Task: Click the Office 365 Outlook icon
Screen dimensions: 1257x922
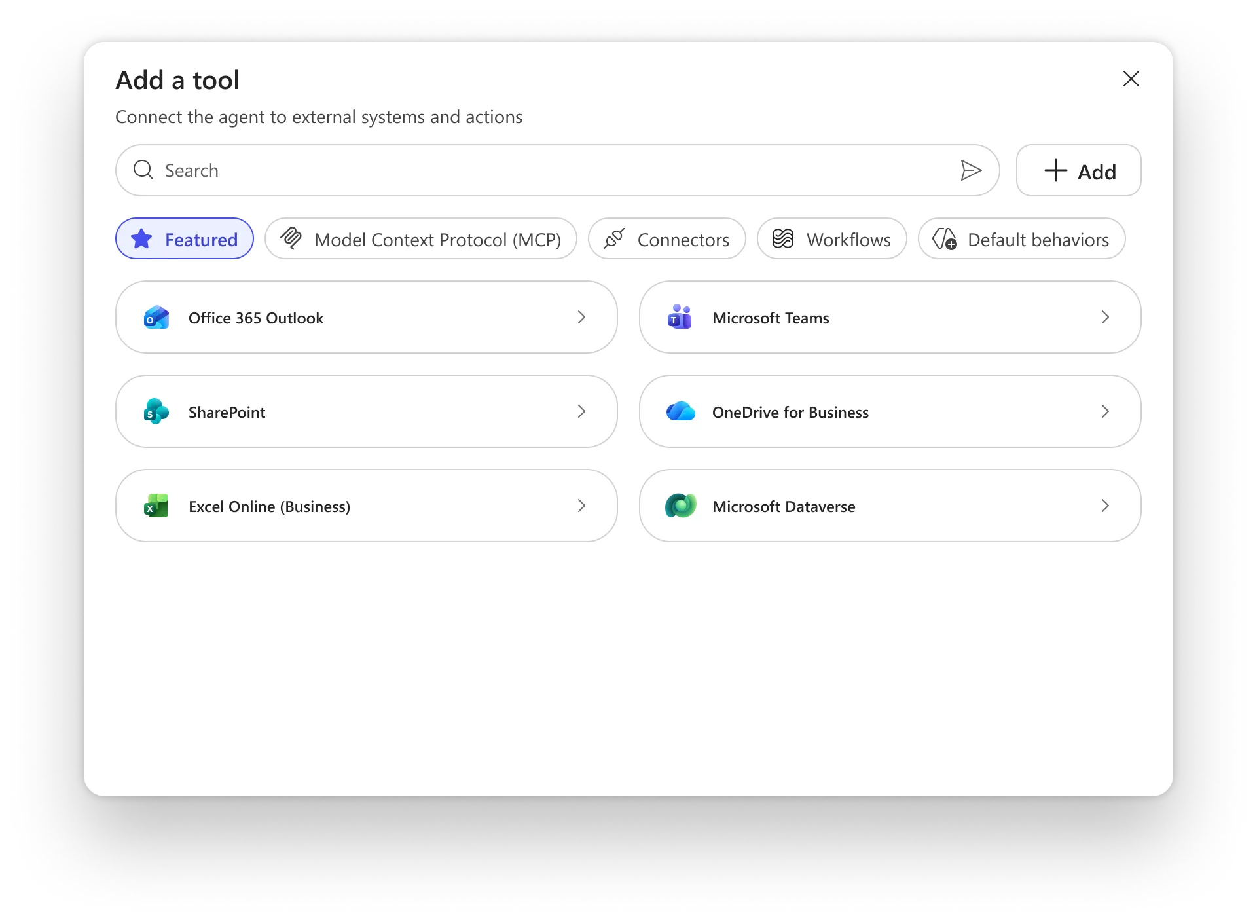Action: click(156, 318)
